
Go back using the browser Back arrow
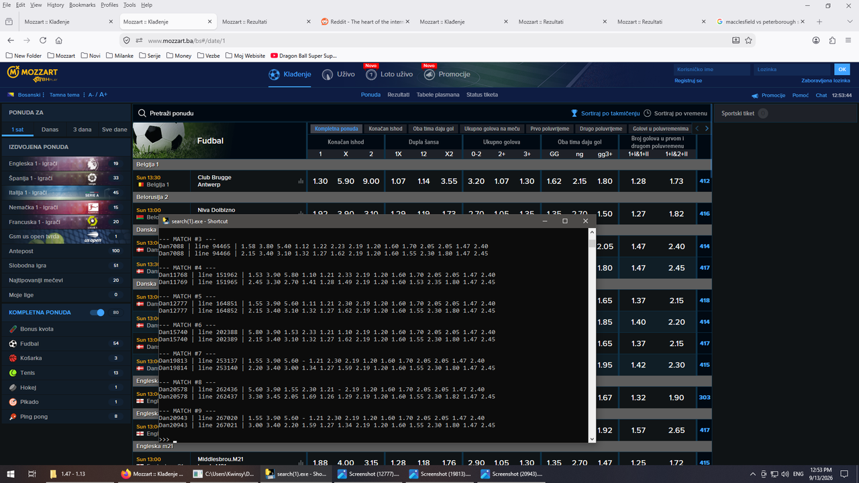point(10,40)
